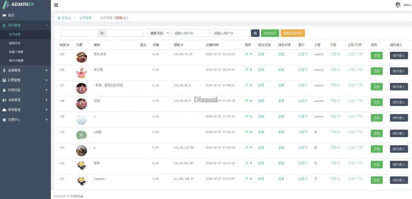
Task: Click the home icon in breadcrumb
Action: [x=59, y=18]
